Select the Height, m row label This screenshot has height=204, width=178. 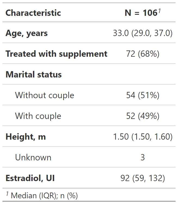tap(26, 137)
